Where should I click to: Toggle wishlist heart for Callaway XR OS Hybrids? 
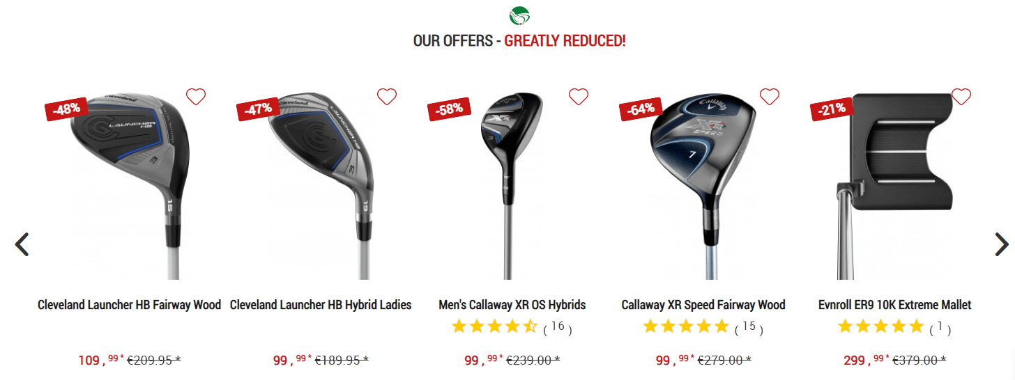tap(579, 97)
